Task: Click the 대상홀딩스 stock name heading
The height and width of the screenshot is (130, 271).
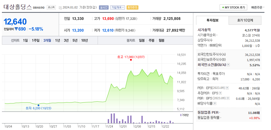Action: pyautogui.click(x=18, y=7)
